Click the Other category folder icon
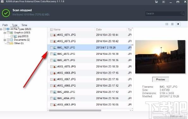Viewport: 188px width, 119px height. pos(12,43)
